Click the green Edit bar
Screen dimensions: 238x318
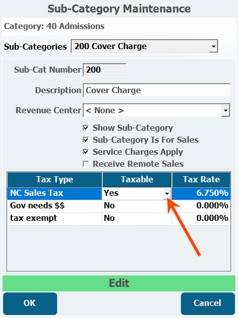(119, 283)
